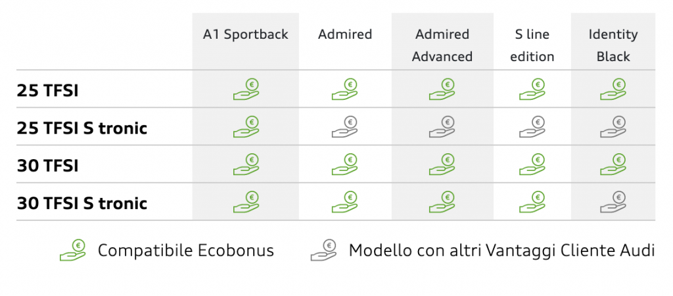
Task: Click green icon for 30 TFSI Admired Advanced
Action: pyautogui.click(x=442, y=165)
